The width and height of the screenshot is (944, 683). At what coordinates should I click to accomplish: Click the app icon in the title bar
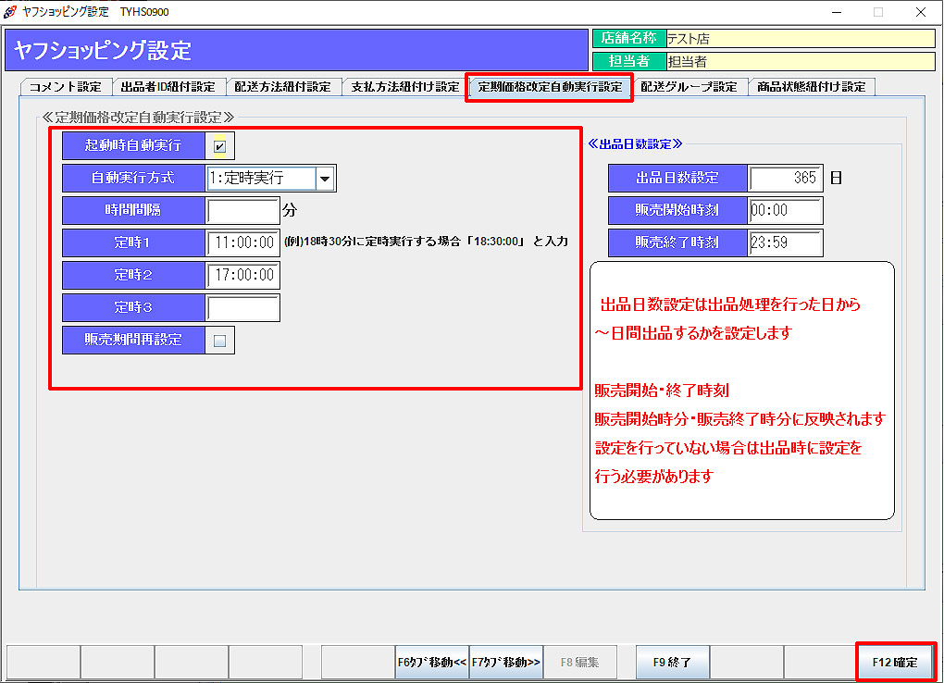pos(10,11)
